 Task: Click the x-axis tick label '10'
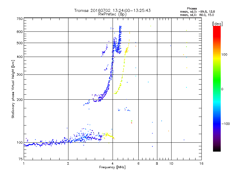coord(171,163)
